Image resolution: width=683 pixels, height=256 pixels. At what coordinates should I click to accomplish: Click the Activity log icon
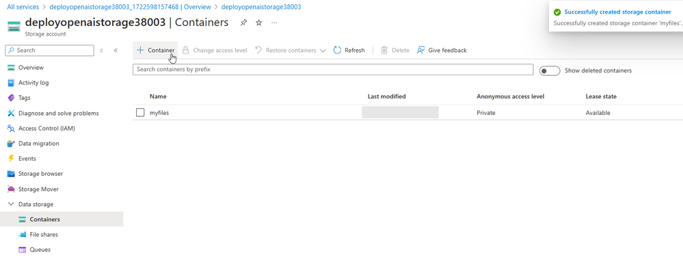point(12,83)
